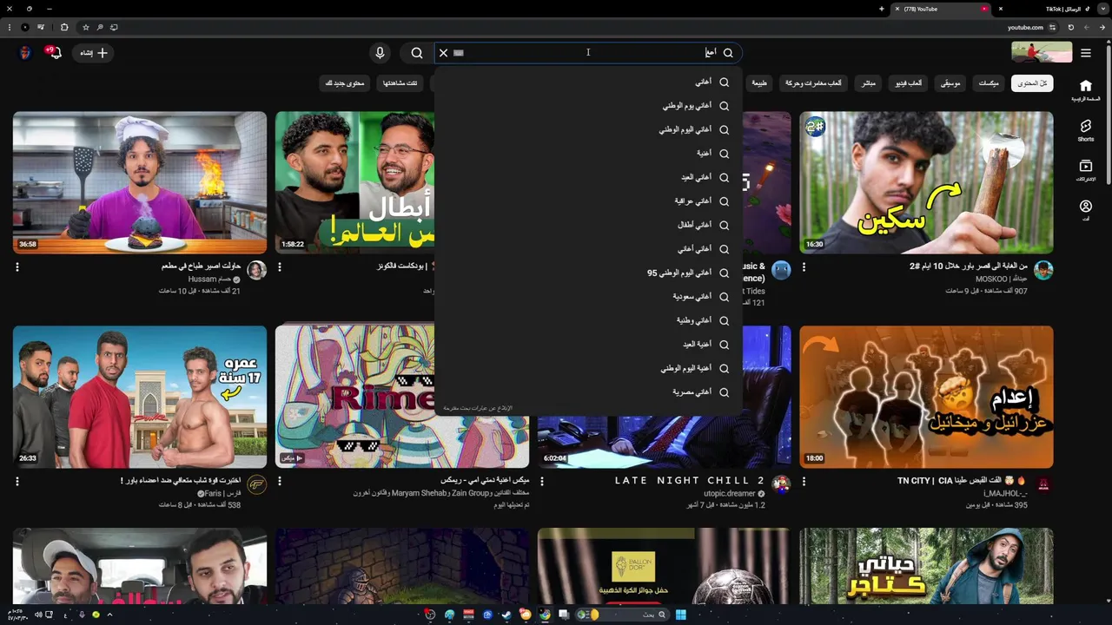Viewport: 1112px width, 625px height.
Task: Open Hussam channel avatar
Action: [x=256, y=270]
